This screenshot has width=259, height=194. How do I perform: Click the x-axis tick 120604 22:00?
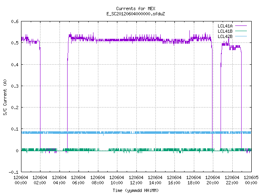click(232, 180)
